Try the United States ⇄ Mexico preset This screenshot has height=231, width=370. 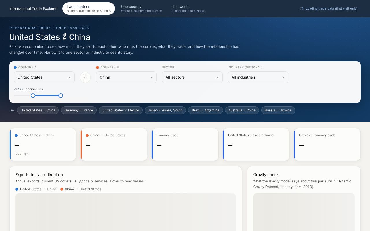[121, 110]
